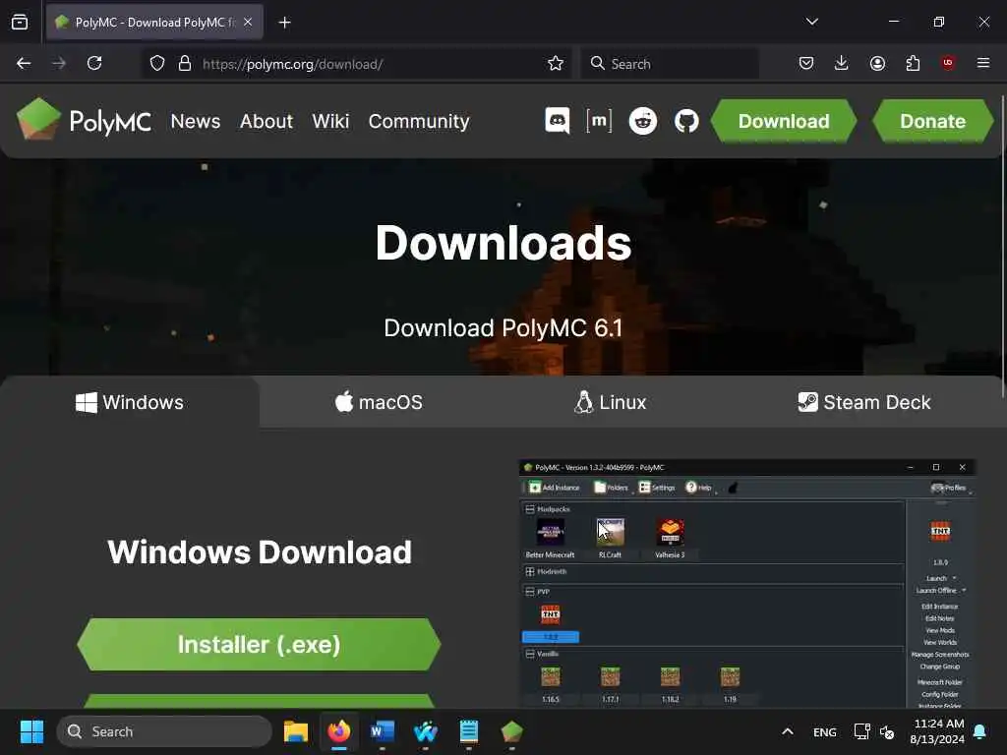Open Firefox View in the tab bar
The height and width of the screenshot is (755, 1007).
click(x=20, y=22)
